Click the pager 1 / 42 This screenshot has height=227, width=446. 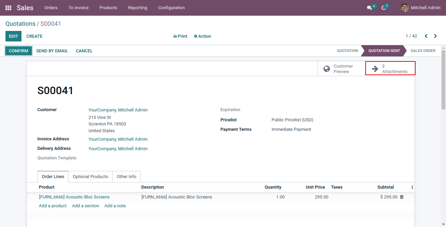pyautogui.click(x=411, y=36)
